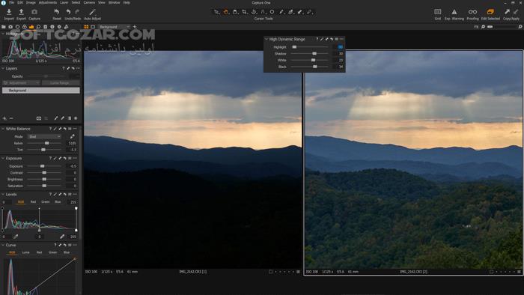Viewport: 524px width, 295px height.
Task: Click the Exposure Warning triangle icon
Action: tap(454, 12)
